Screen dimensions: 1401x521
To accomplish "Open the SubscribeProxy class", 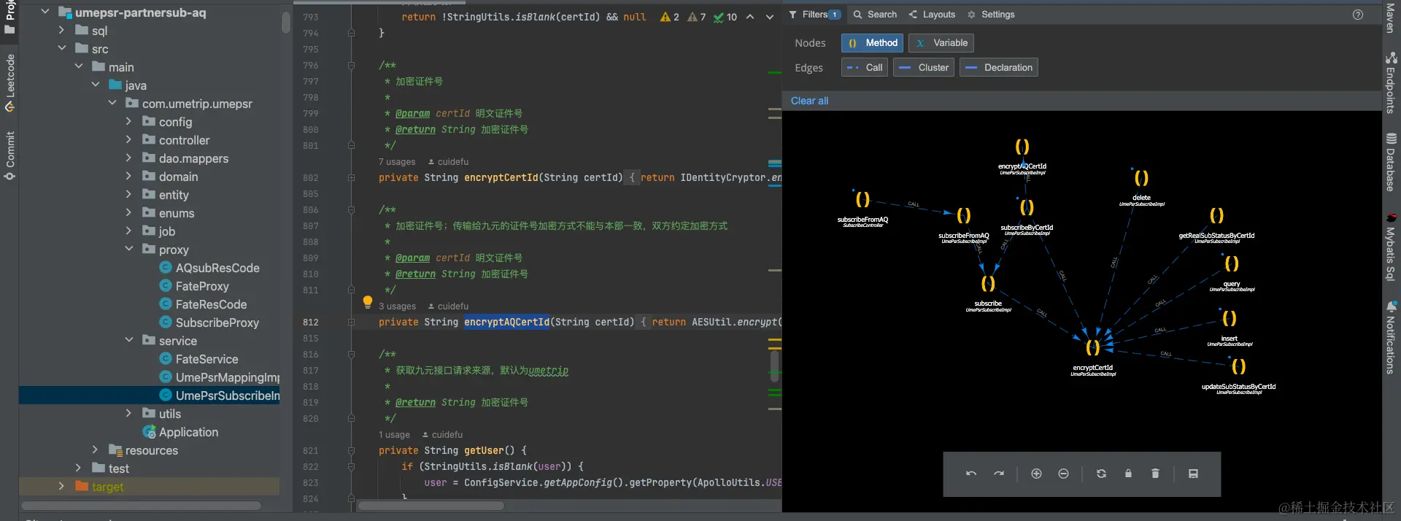I will tap(217, 323).
